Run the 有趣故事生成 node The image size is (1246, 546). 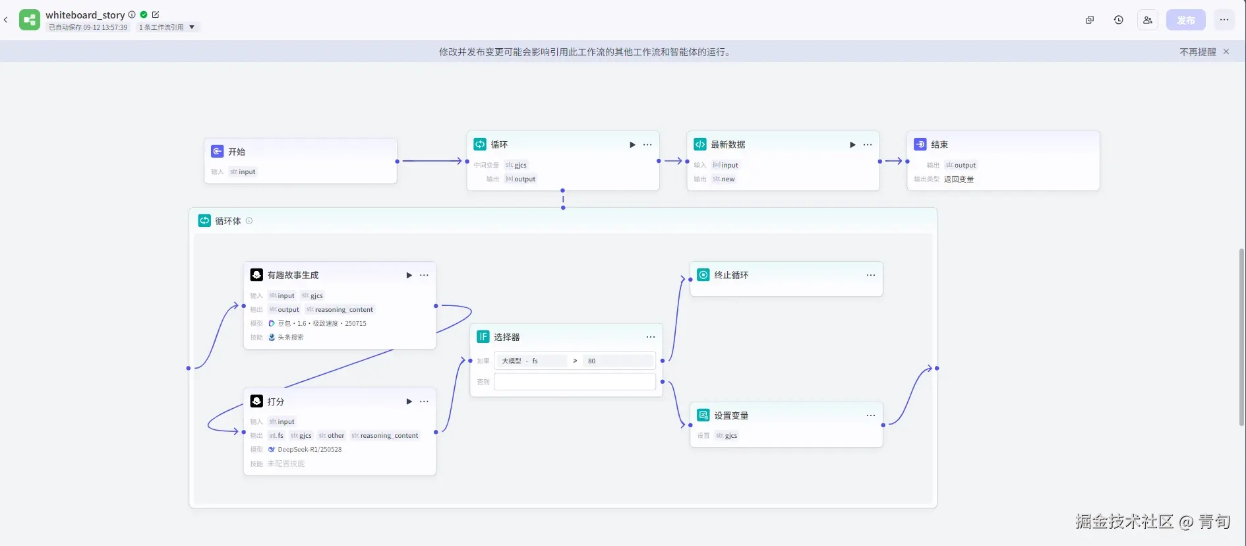(x=409, y=275)
